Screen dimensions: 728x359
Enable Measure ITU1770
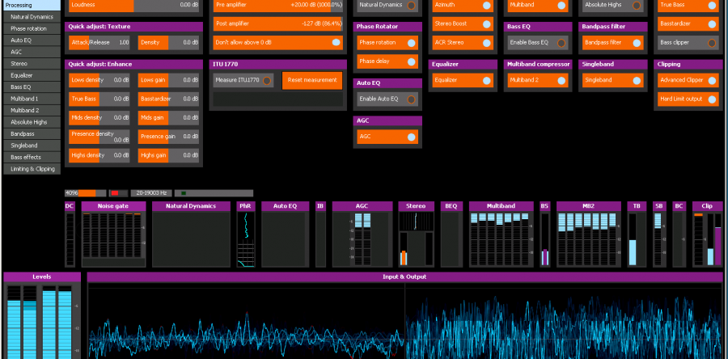[x=243, y=80]
